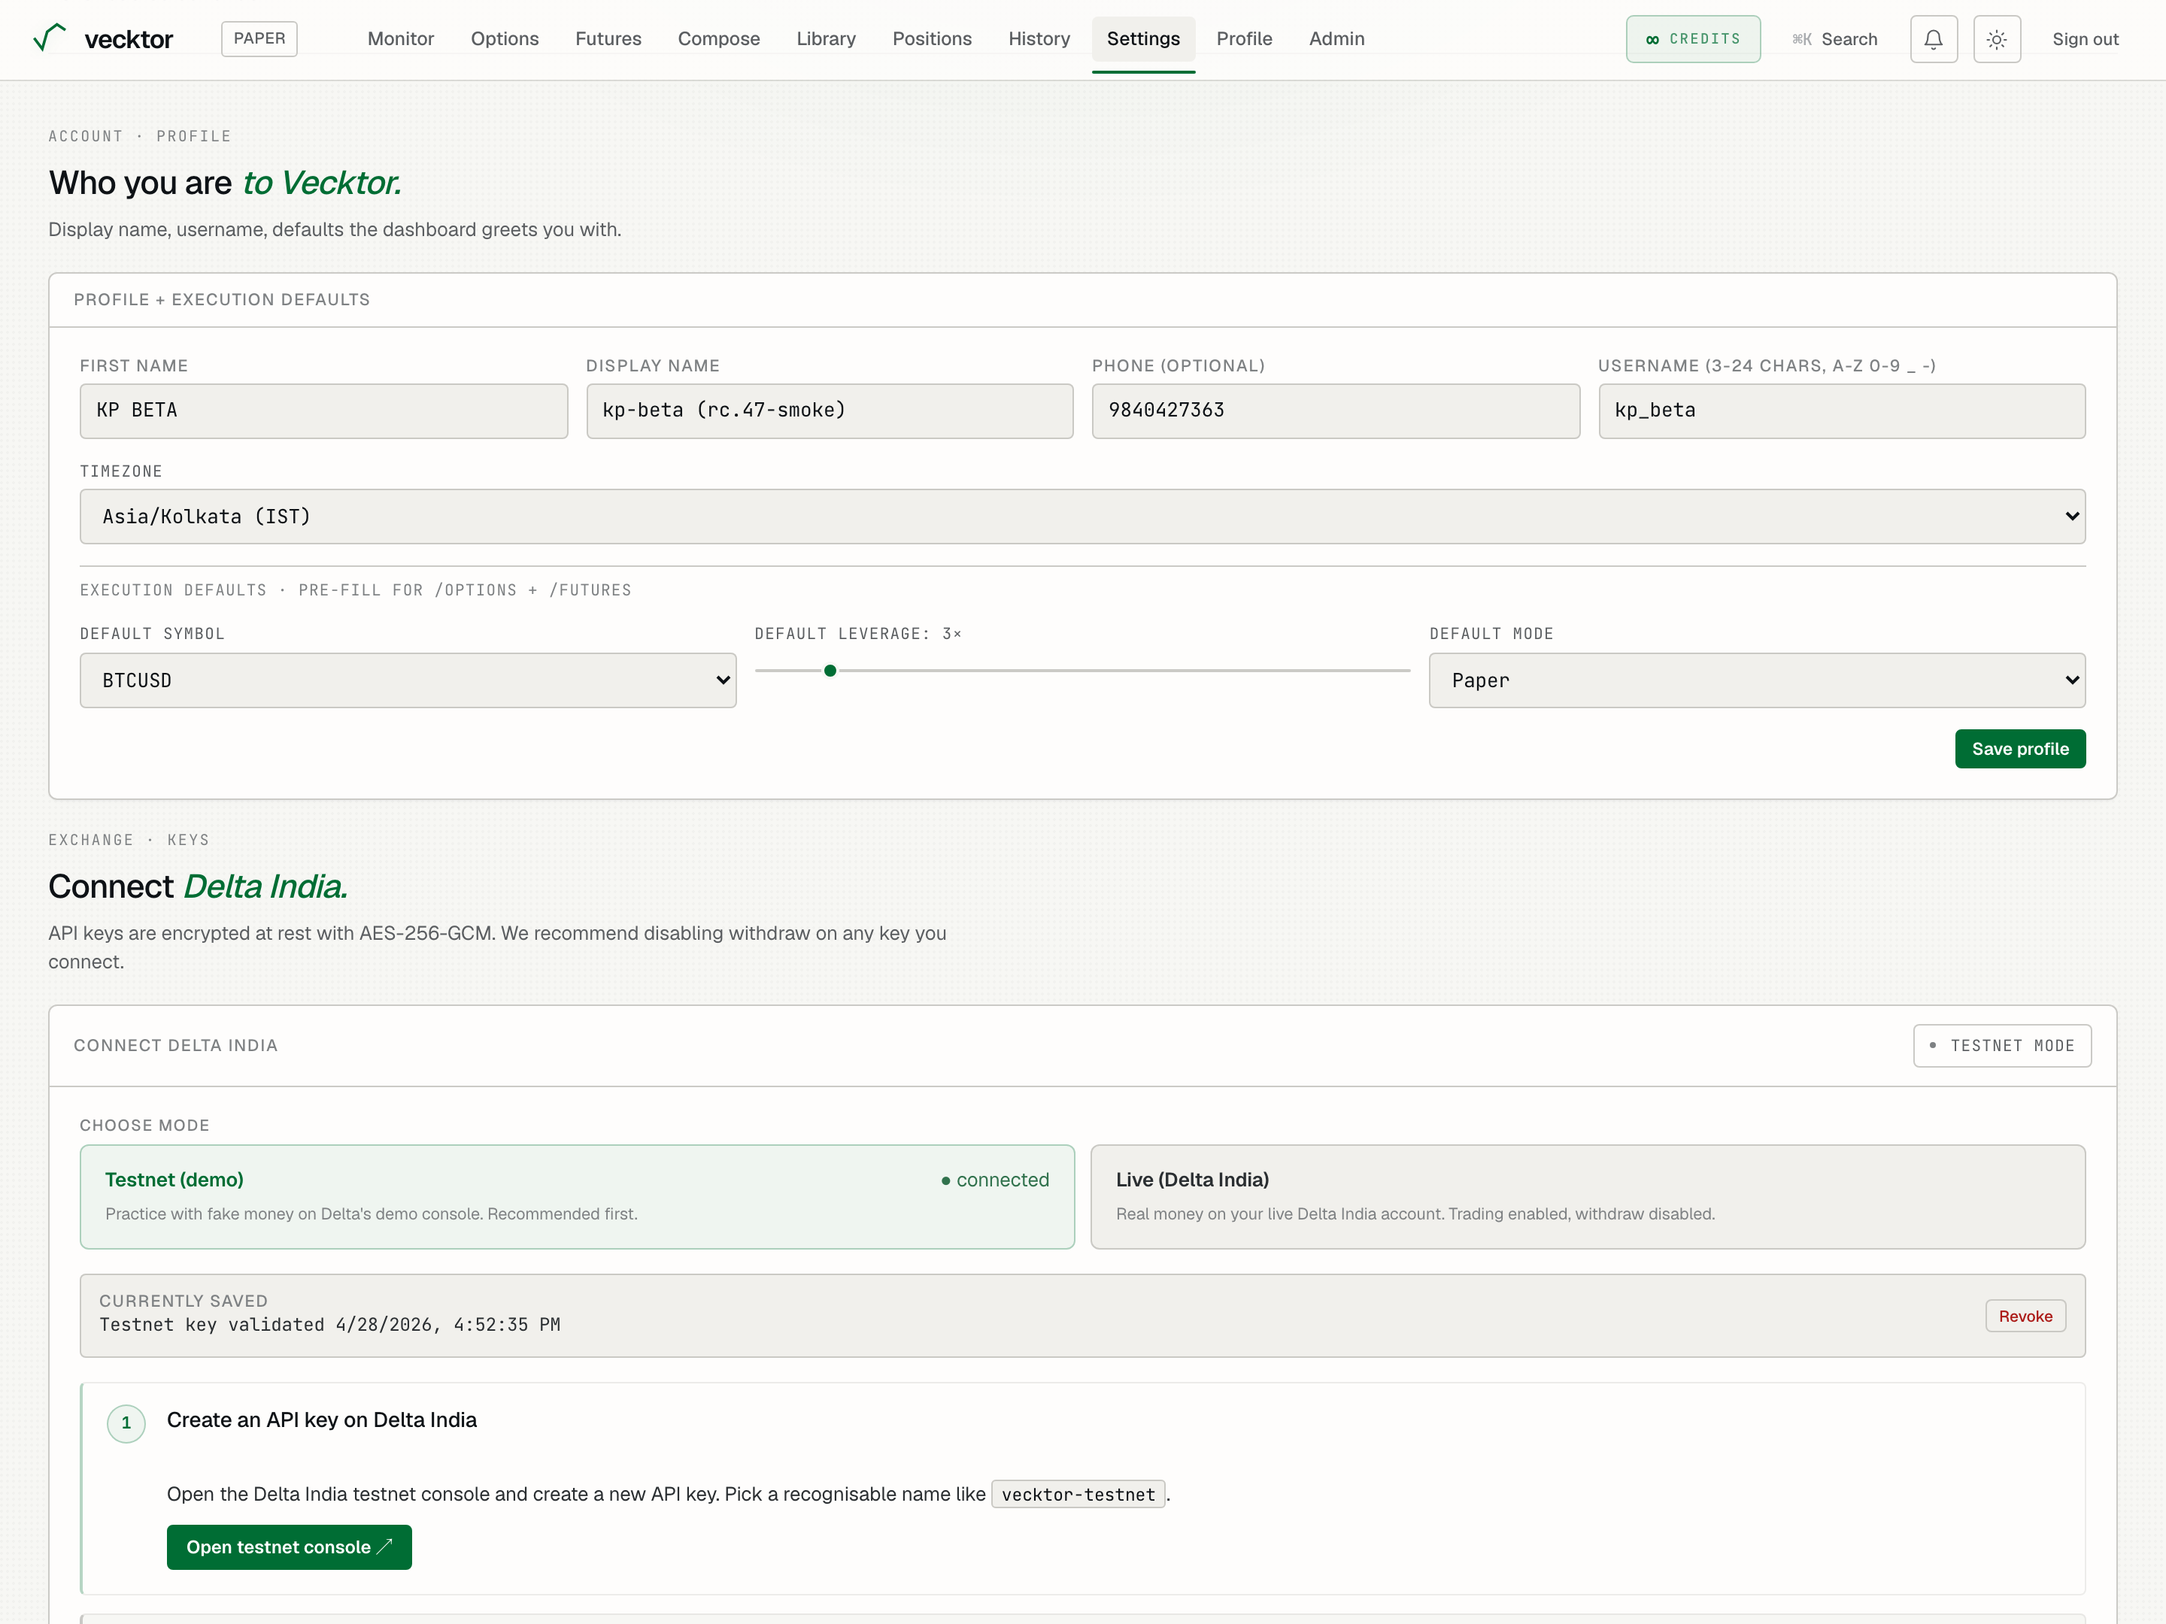Click the infinity Credits badge
2166x1624 pixels.
(x=1693, y=39)
